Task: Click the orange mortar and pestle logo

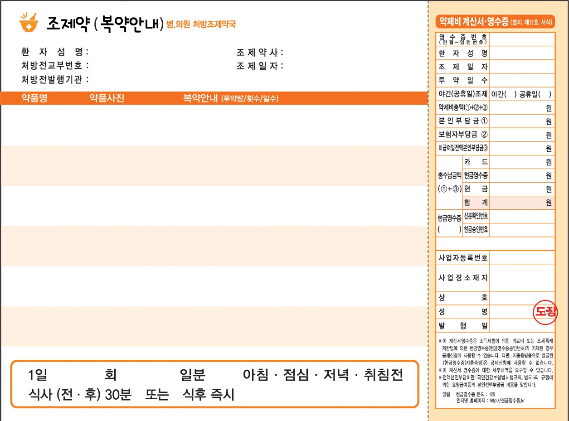Action: point(29,23)
